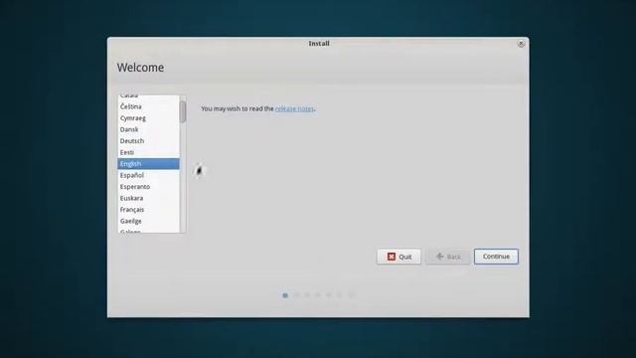Pick Eesti from the language list

coord(148,152)
